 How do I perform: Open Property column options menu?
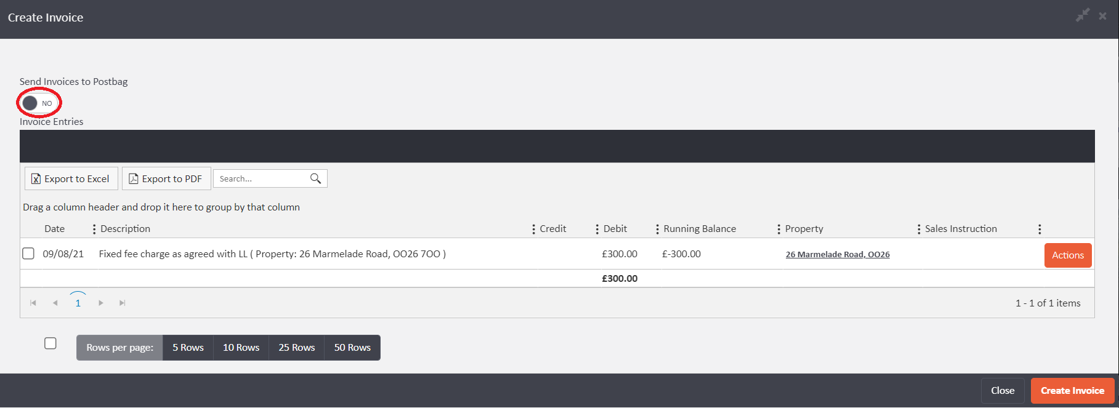coord(918,229)
